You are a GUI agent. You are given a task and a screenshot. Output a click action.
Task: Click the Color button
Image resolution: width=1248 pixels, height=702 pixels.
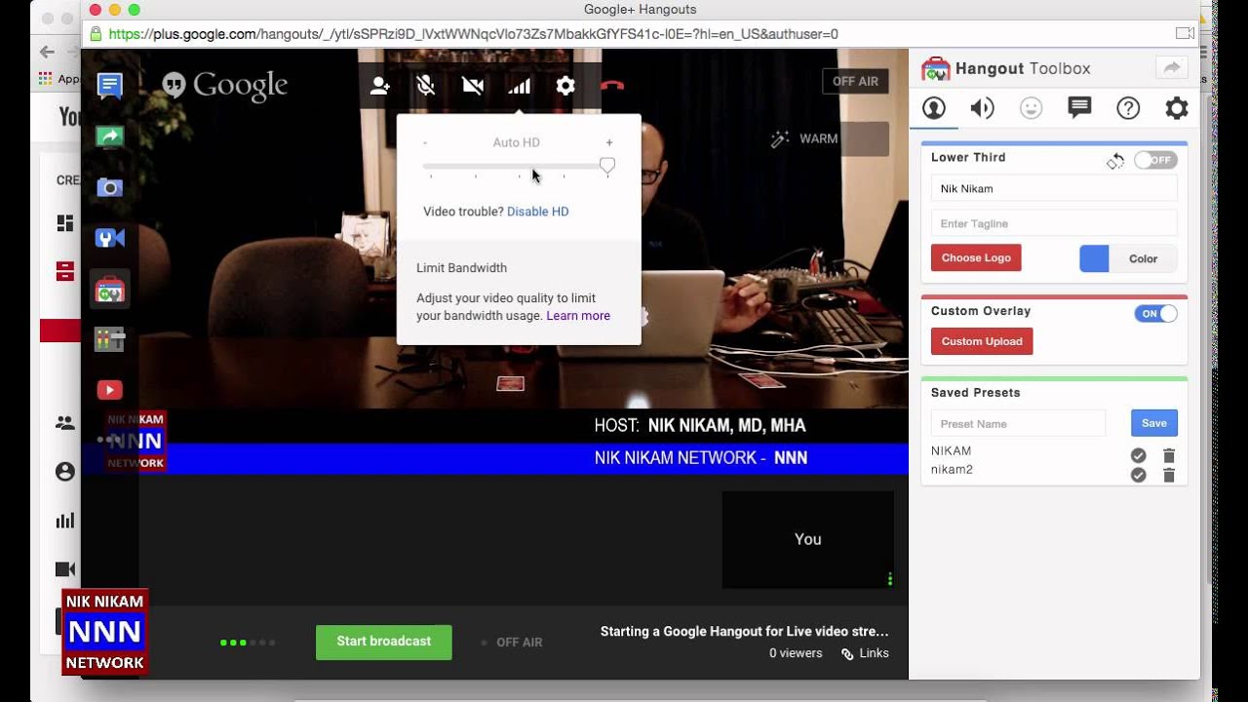point(1143,258)
